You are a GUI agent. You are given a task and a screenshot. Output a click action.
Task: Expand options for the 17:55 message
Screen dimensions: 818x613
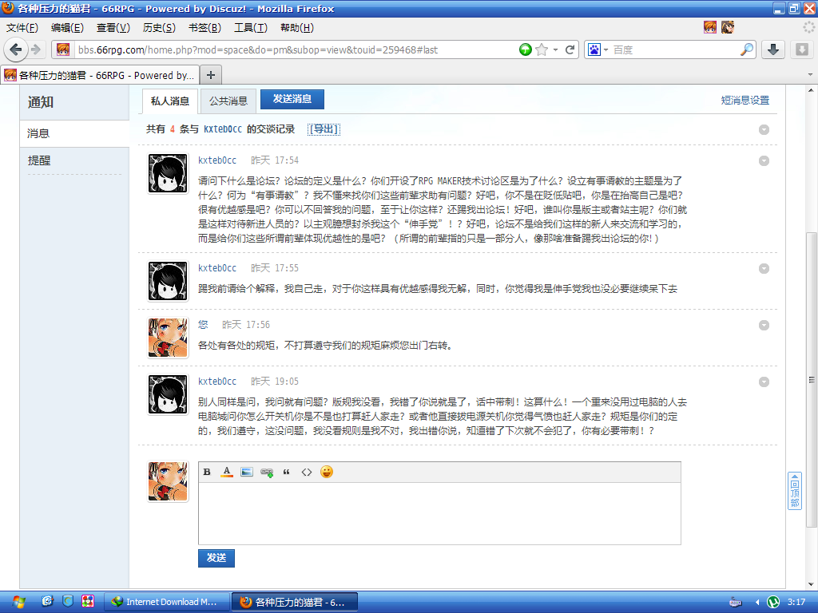(x=764, y=268)
